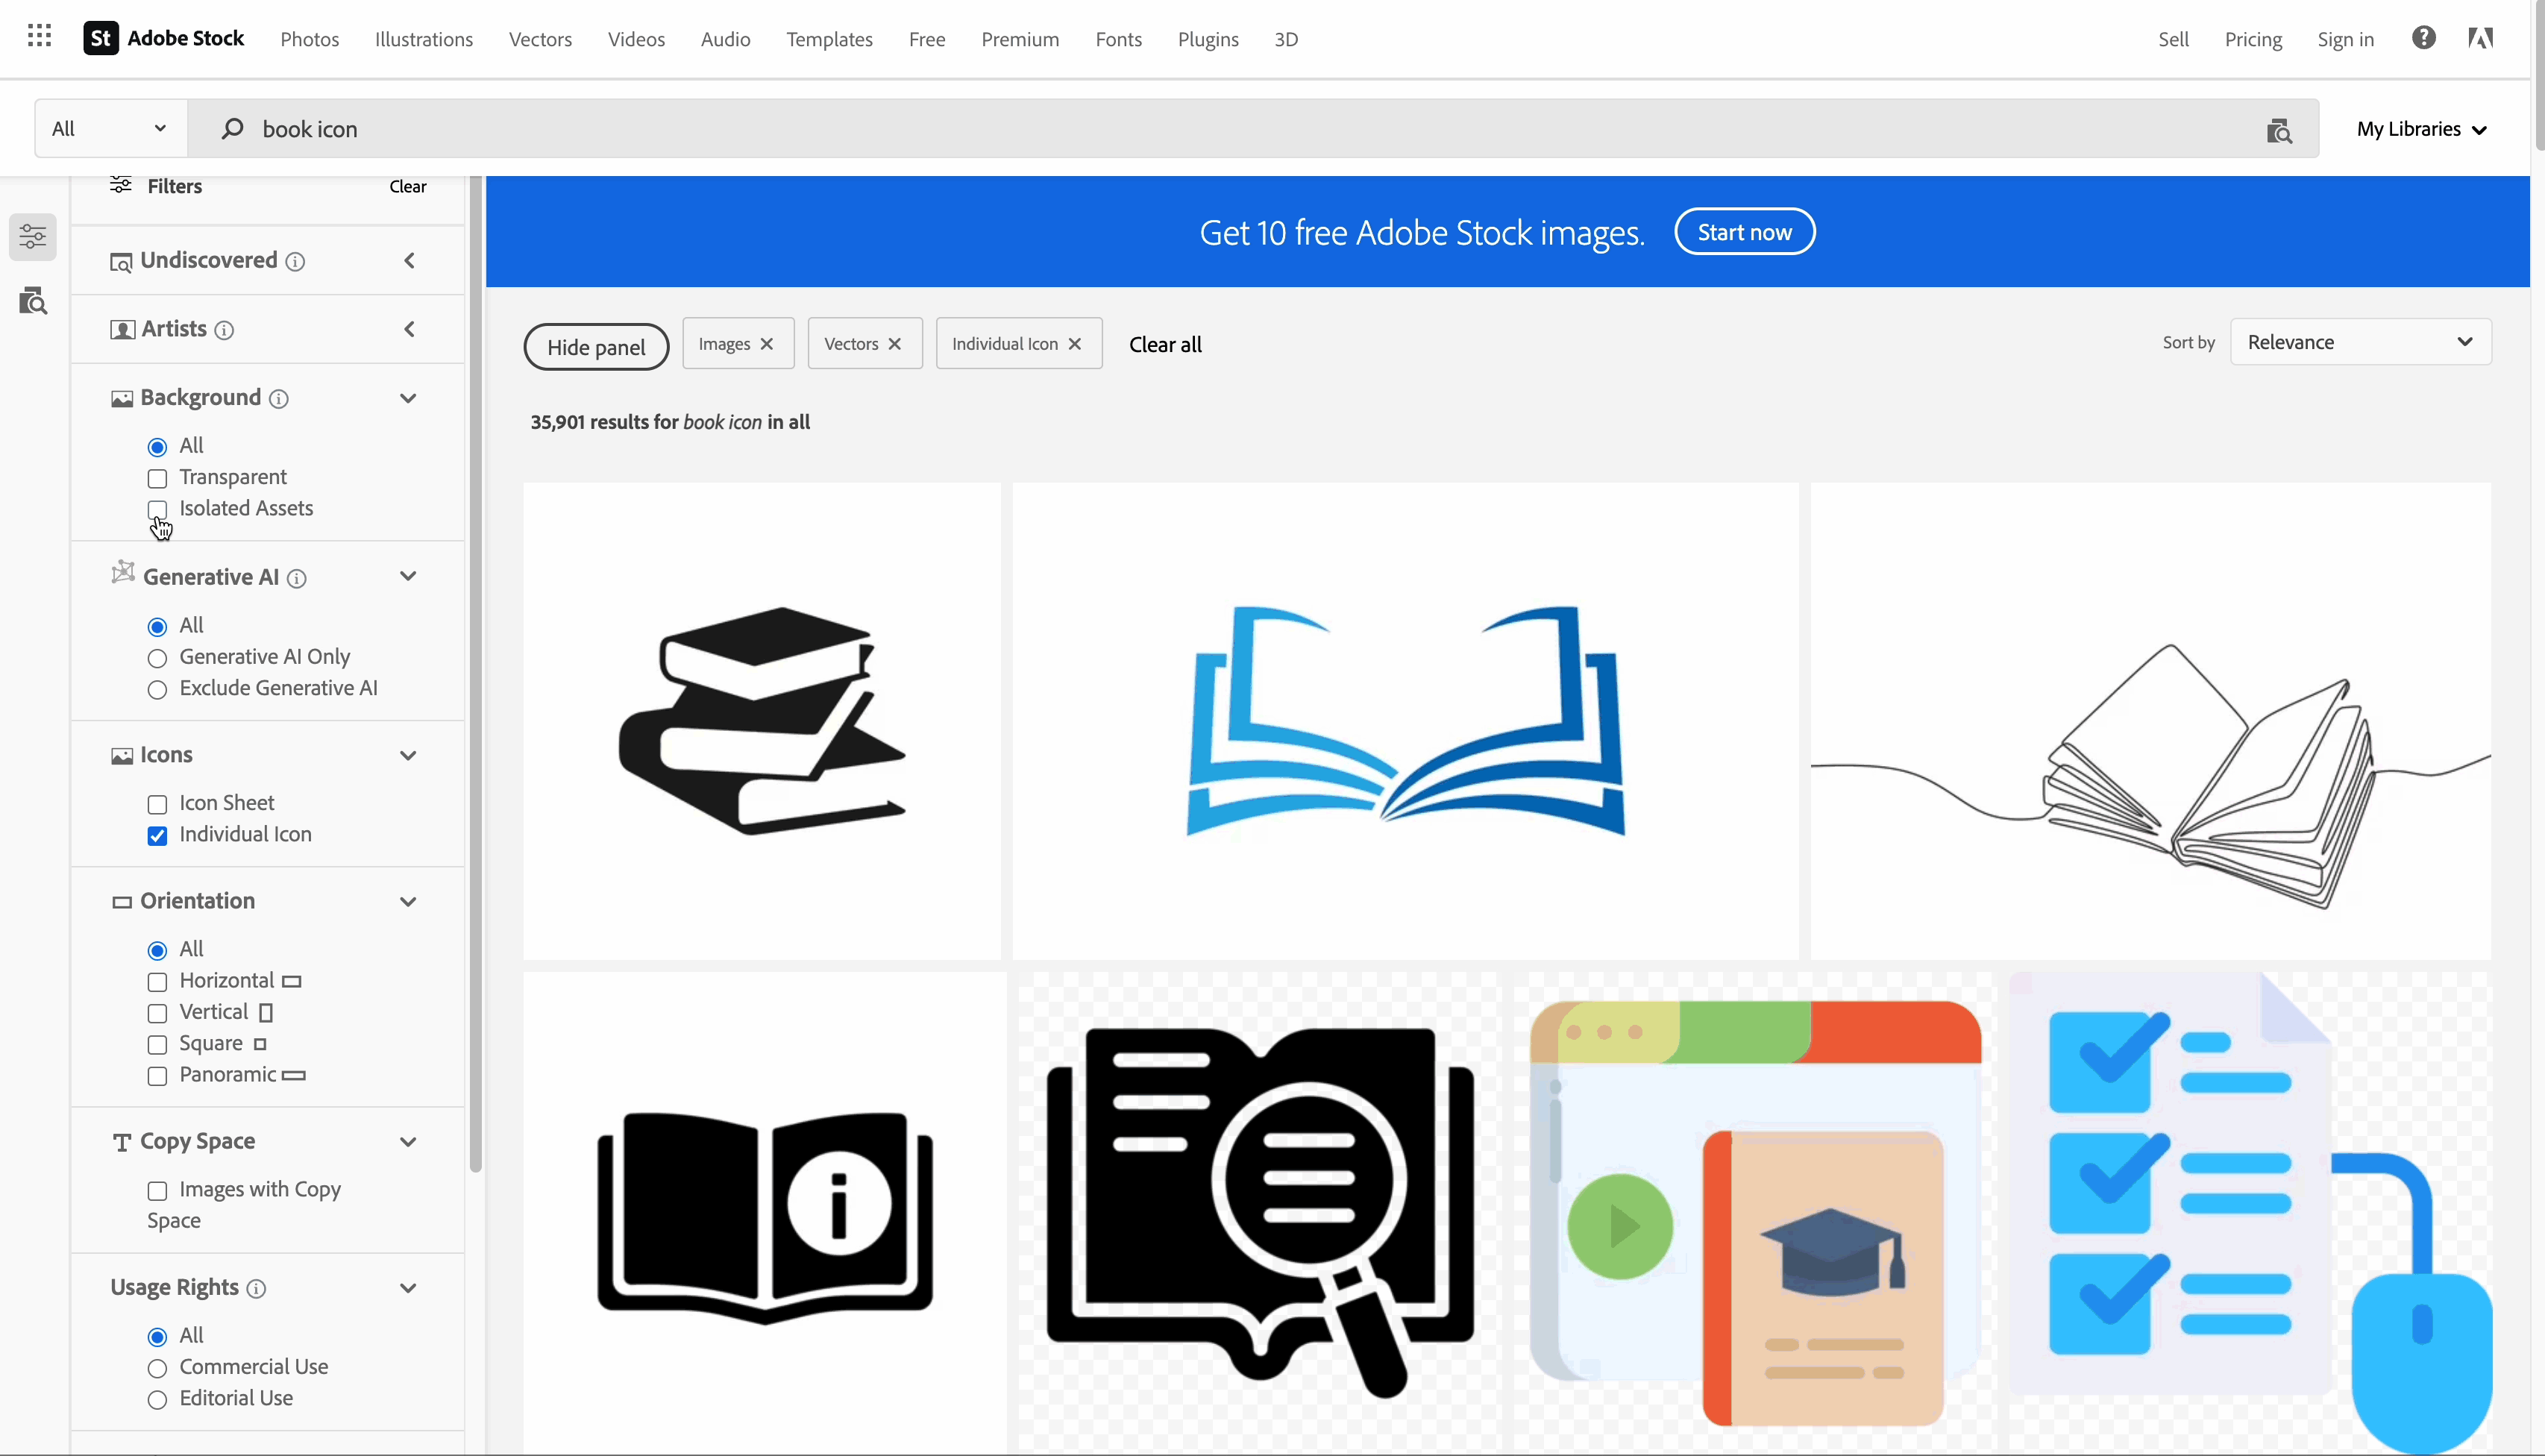Image resolution: width=2545 pixels, height=1456 pixels.
Task: Enable the Isolated Assets background filter
Action: [157, 509]
